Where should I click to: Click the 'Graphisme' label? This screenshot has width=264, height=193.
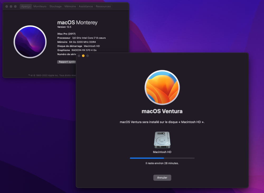point(63,50)
